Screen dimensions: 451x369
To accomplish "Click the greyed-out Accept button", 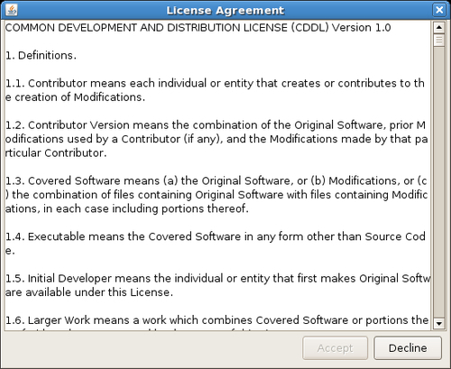I will 335,348.
